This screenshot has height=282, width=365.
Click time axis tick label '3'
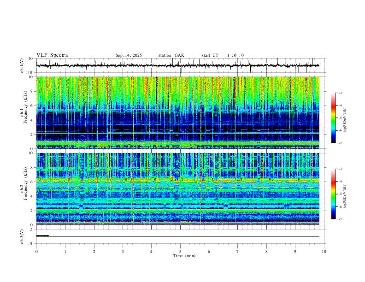tap(123, 252)
